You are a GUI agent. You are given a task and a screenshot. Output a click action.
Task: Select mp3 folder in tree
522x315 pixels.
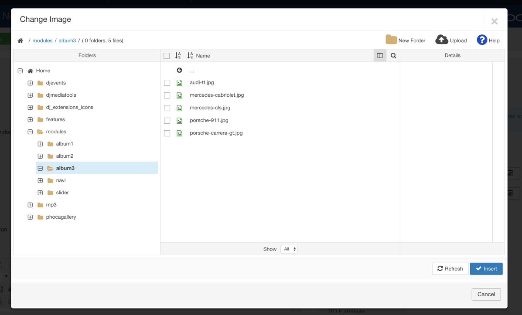click(x=51, y=205)
